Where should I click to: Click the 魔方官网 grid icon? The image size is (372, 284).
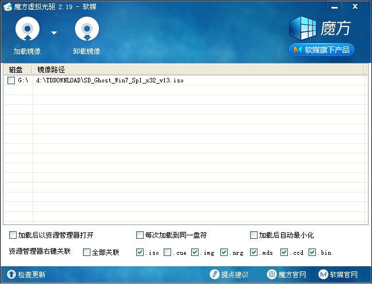click(272, 274)
